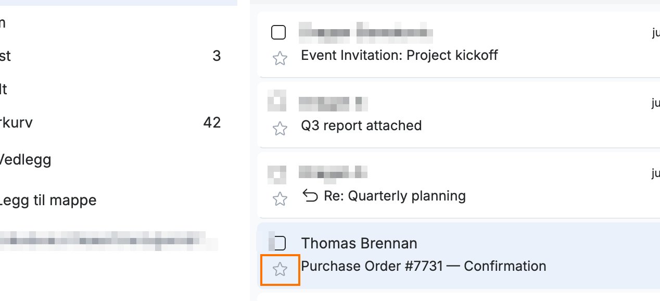Viewport: 660px width, 301px height.
Task: Click the reply arrow icon on Quarterly planning
Action: pos(310,196)
